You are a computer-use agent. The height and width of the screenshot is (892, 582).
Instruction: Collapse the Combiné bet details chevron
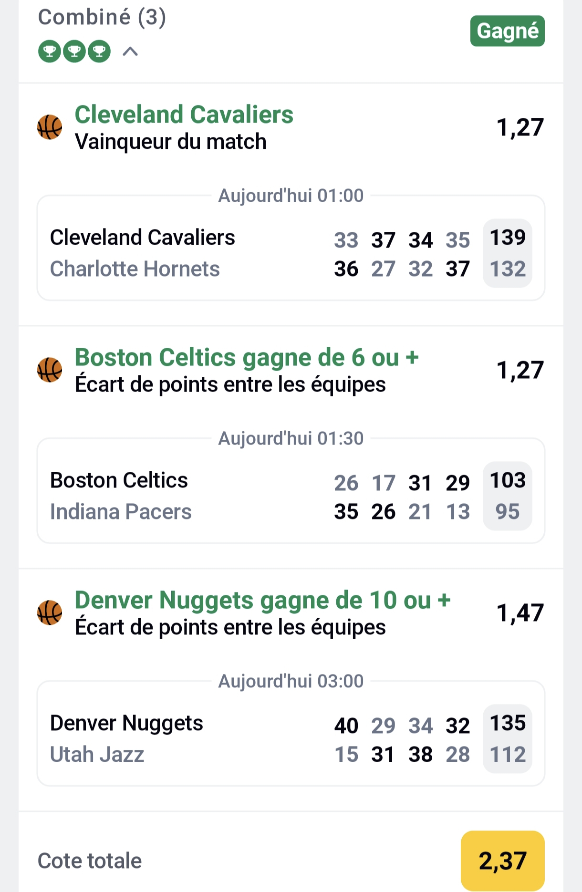click(x=130, y=52)
